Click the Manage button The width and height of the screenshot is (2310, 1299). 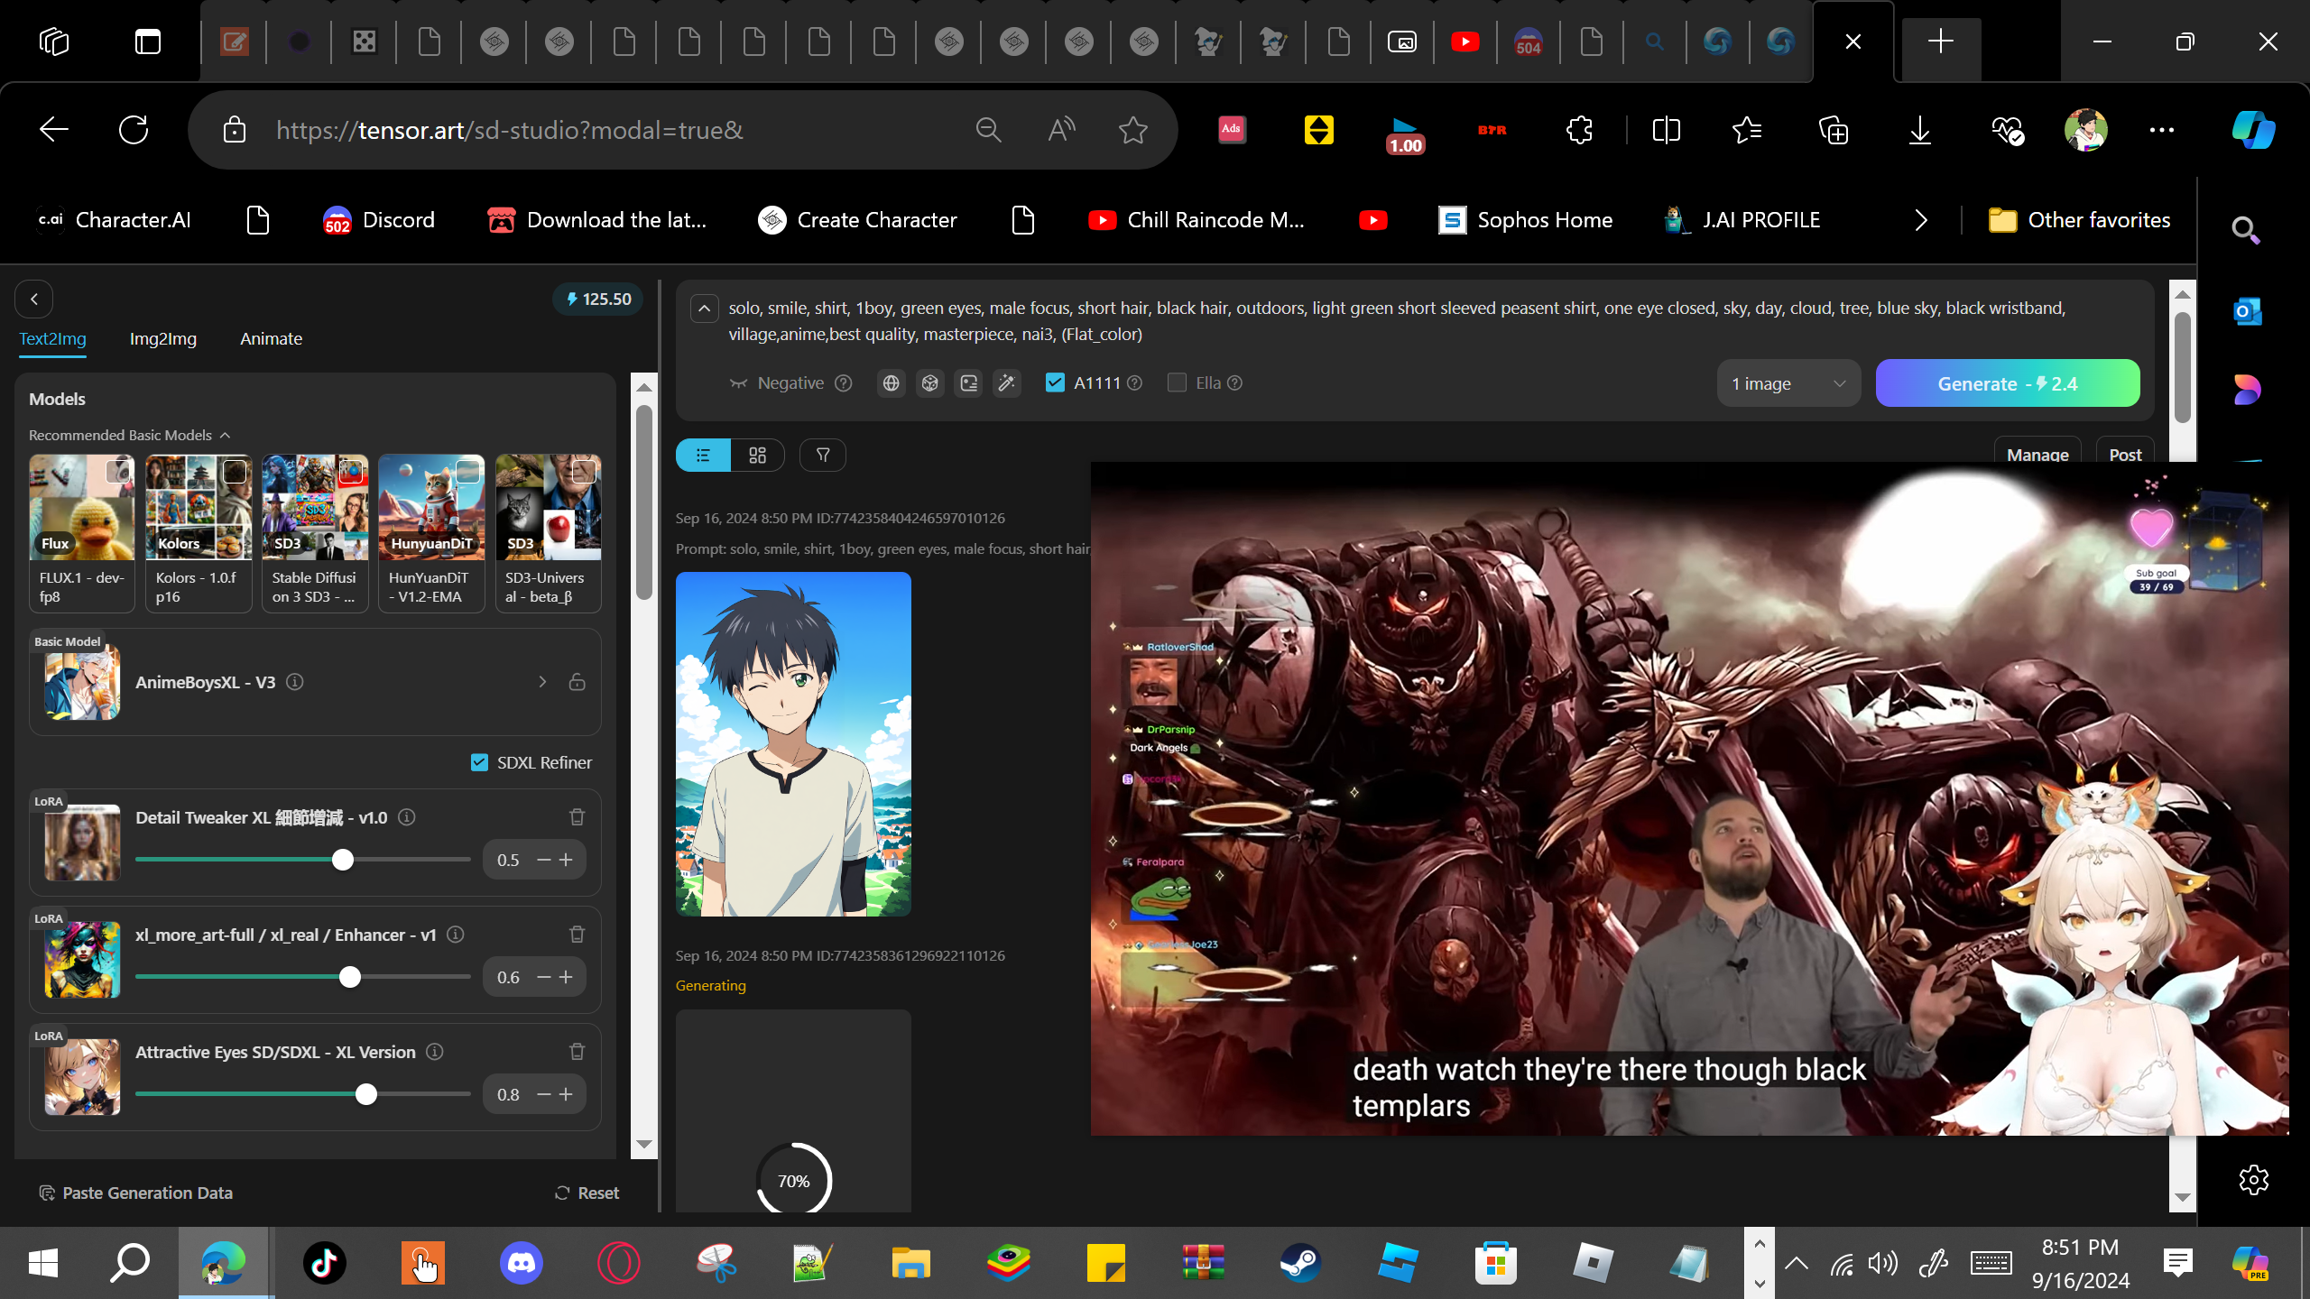click(2037, 454)
